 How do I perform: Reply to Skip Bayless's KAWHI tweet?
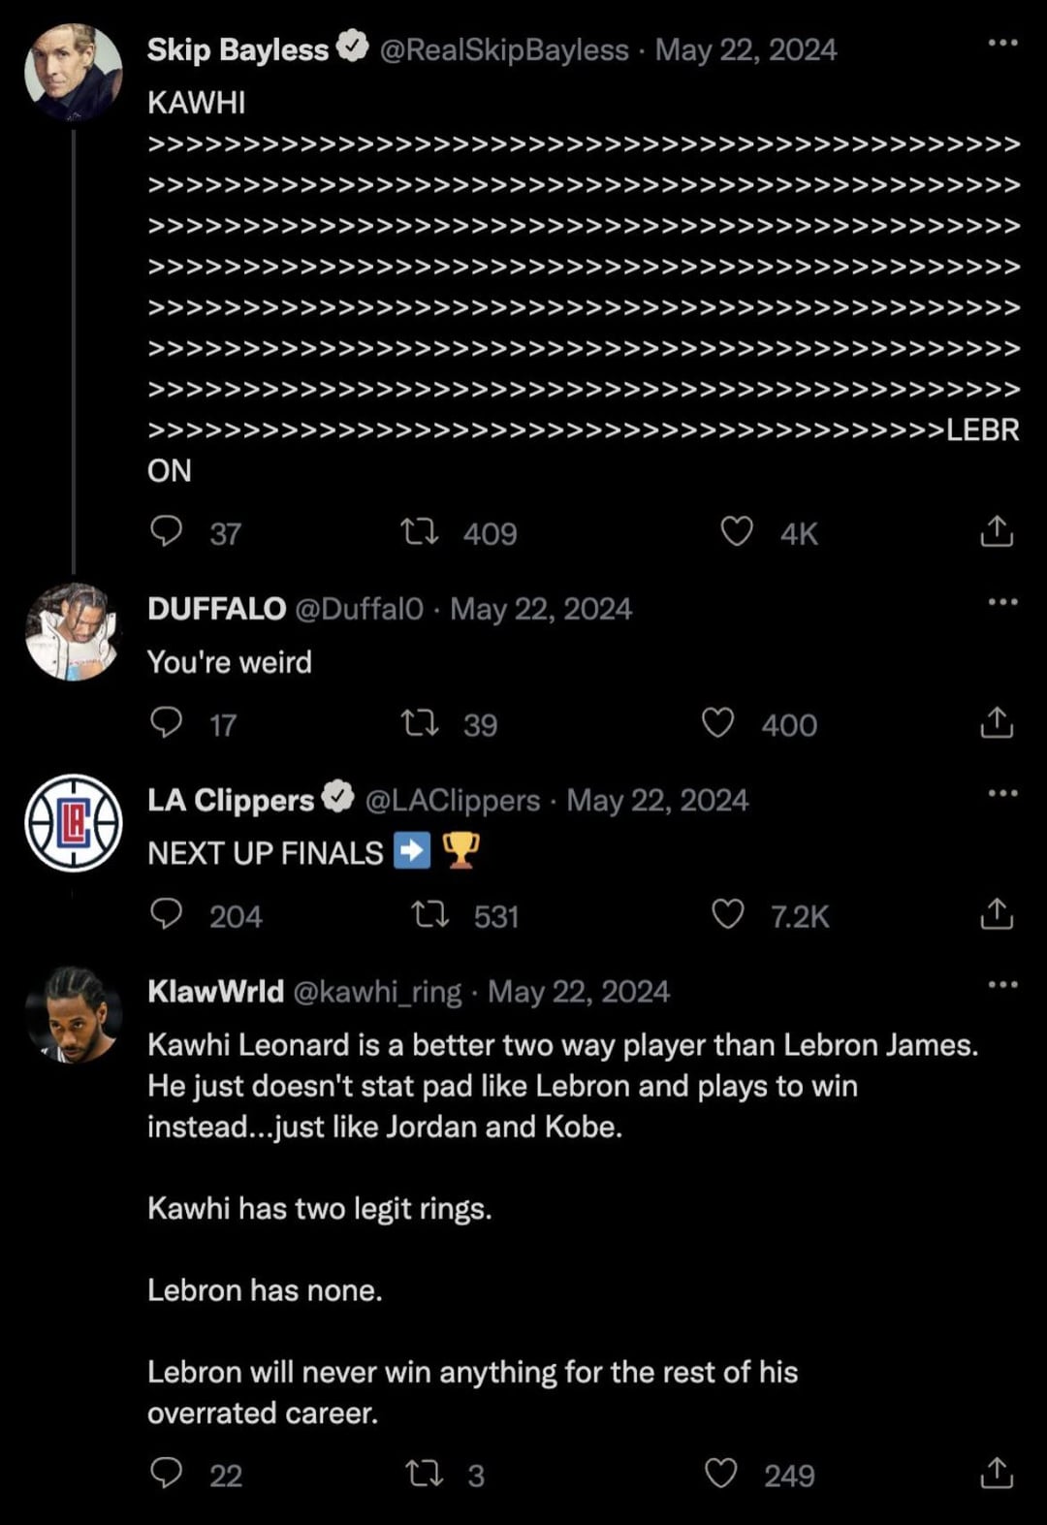point(167,531)
